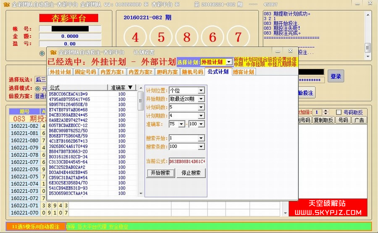Viewport: 378px width, 233px height.
Task: Switch to the 胆码方案 tab
Action: click(167, 72)
